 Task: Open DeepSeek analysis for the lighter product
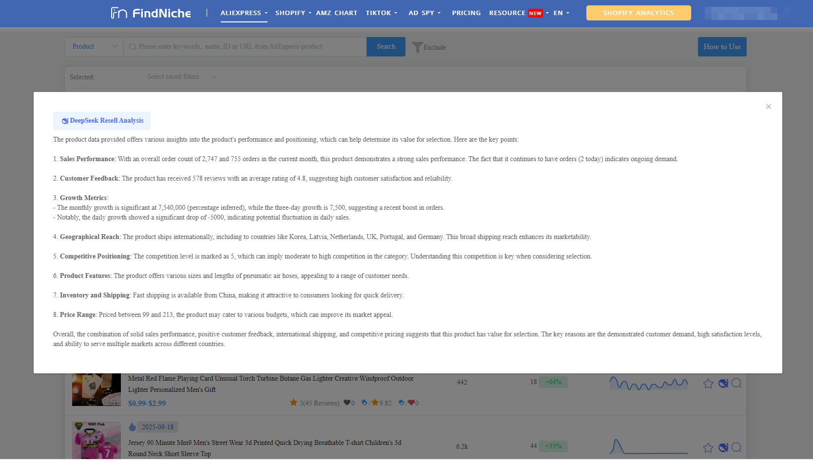(723, 384)
